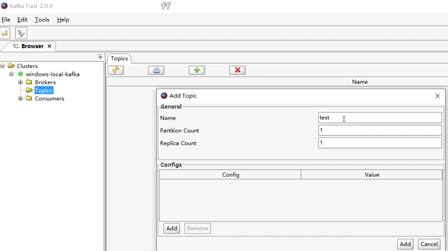Click the refresh topics icon button
Screen dimensions: 448x251
click(116, 70)
